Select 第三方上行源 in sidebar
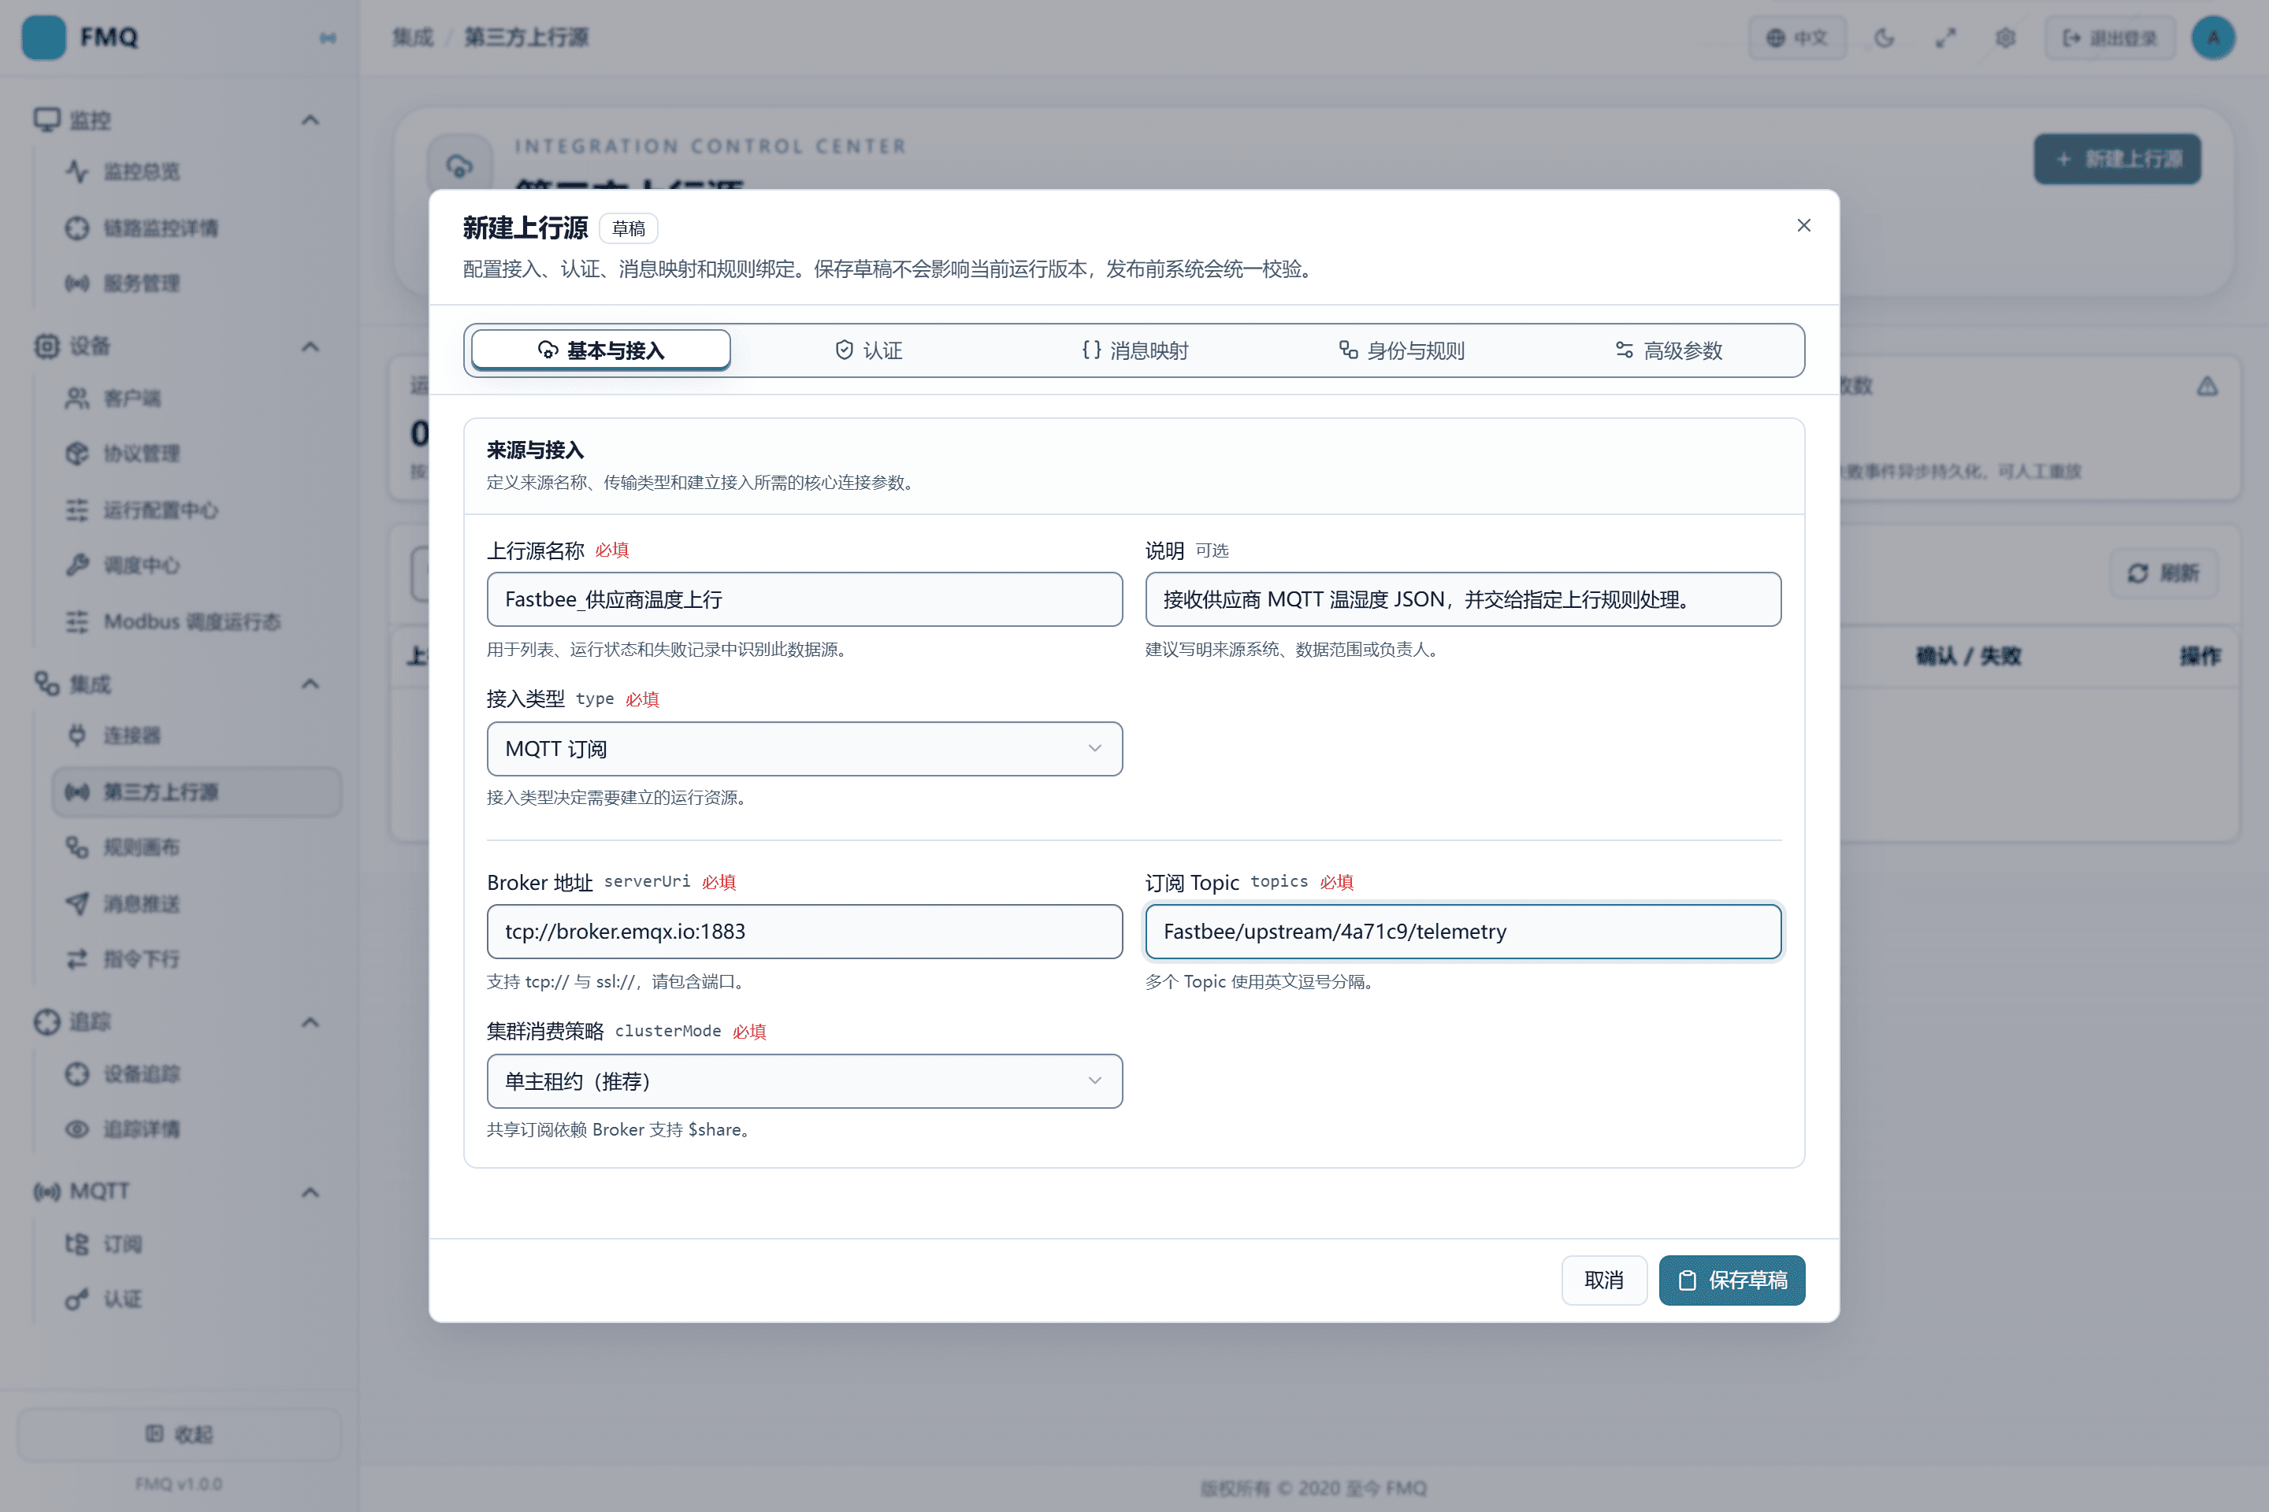 pos(197,791)
